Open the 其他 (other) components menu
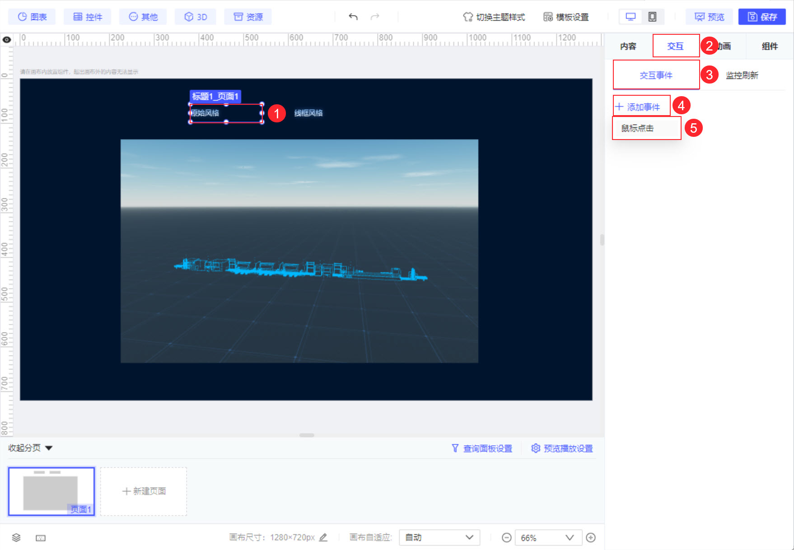 pos(143,17)
